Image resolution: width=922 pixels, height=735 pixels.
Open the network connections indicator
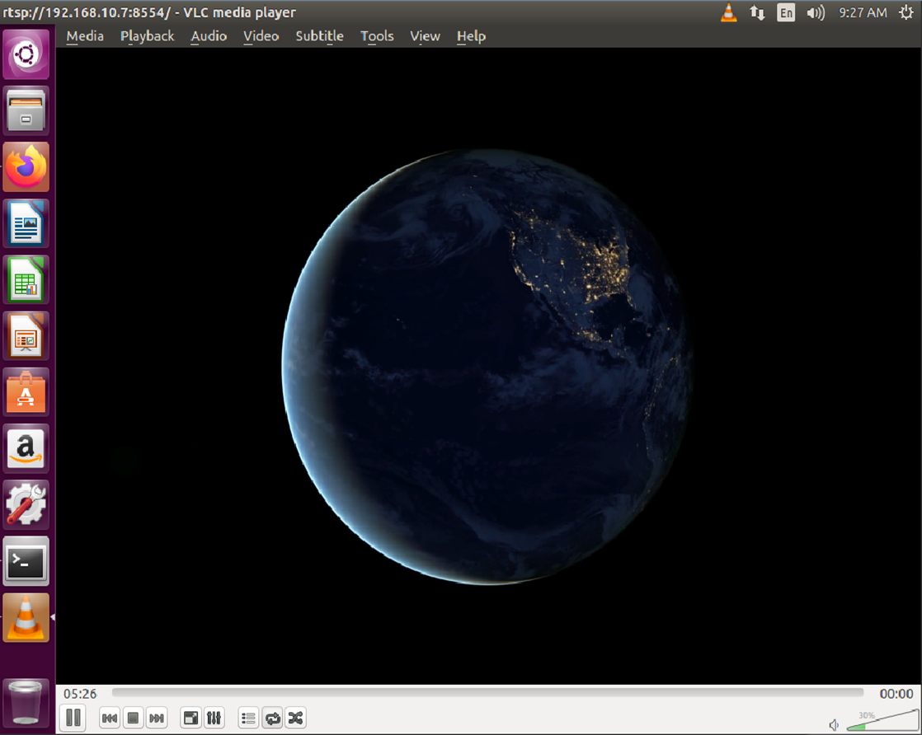click(757, 12)
